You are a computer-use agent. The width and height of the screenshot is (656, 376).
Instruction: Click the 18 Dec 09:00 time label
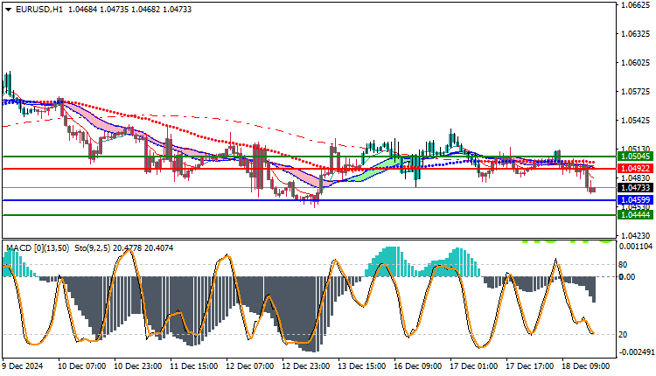point(586,366)
